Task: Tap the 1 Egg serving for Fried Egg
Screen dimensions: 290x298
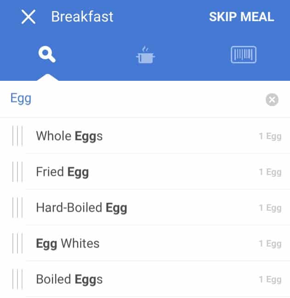Action: [270, 172]
